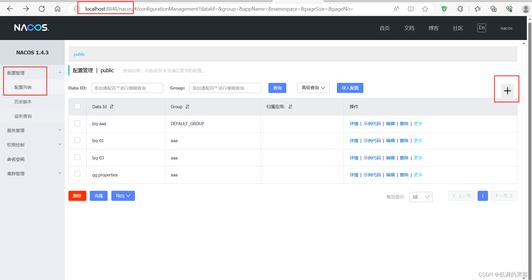Click the 导入配置 button
This screenshot has width=532, height=280.
[x=350, y=88]
